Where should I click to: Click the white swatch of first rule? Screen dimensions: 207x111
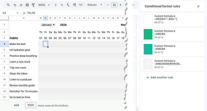(148, 19)
